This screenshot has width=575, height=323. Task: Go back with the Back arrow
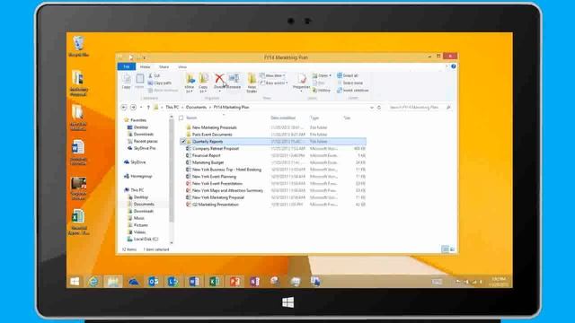pyautogui.click(x=124, y=108)
